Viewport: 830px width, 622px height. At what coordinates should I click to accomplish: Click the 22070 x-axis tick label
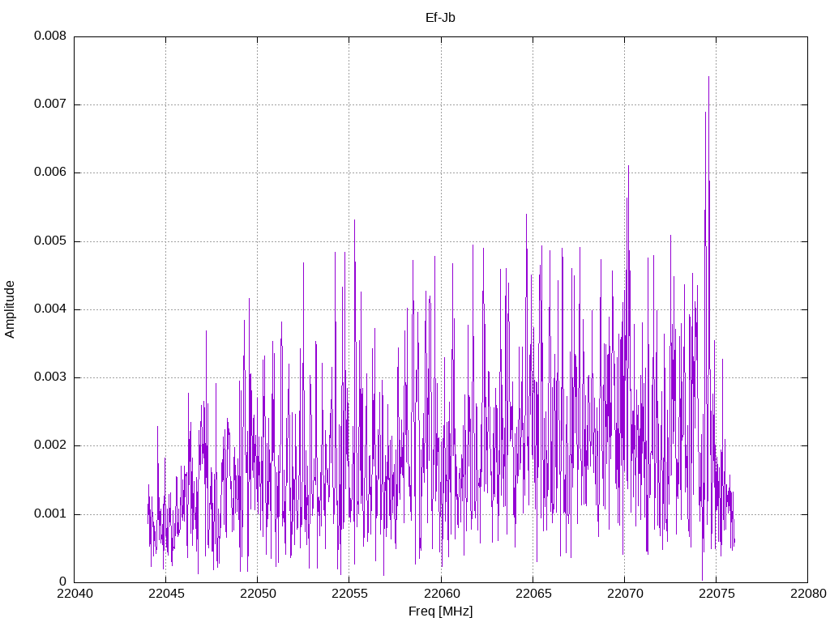pos(624,594)
